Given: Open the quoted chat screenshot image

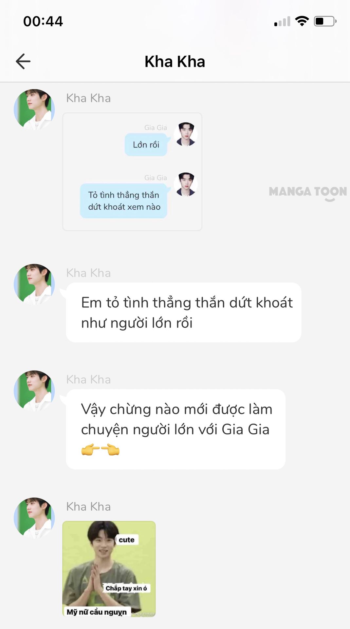Looking at the screenshot, I should click(132, 172).
